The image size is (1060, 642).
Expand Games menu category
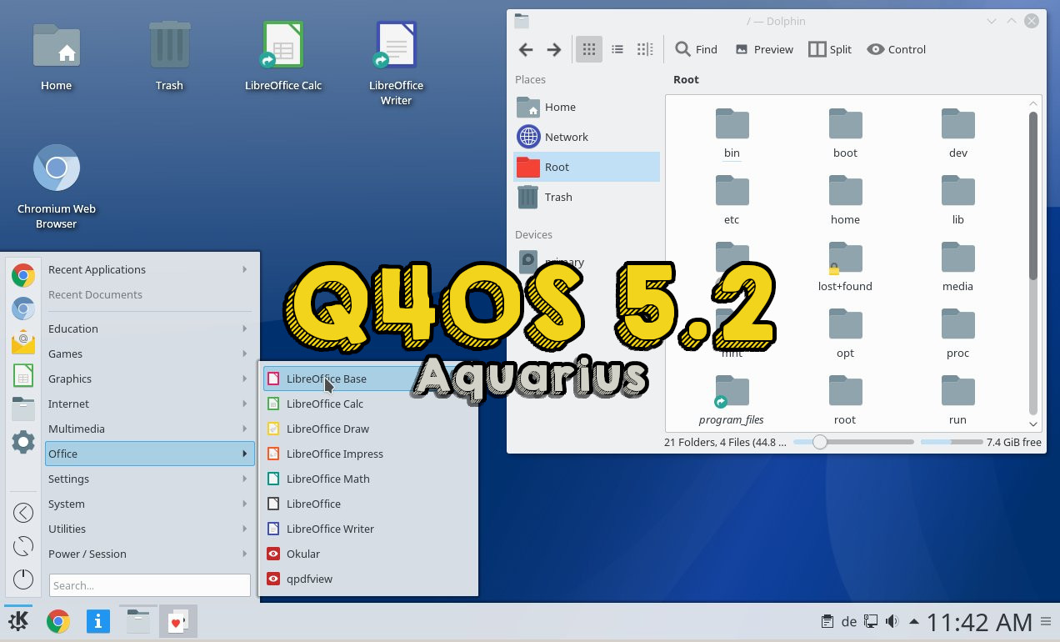(148, 354)
